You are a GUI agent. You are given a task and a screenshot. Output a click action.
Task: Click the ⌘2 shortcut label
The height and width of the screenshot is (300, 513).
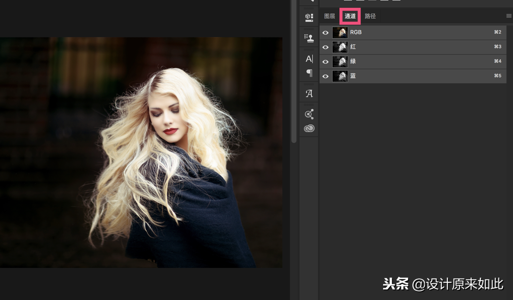pos(497,32)
